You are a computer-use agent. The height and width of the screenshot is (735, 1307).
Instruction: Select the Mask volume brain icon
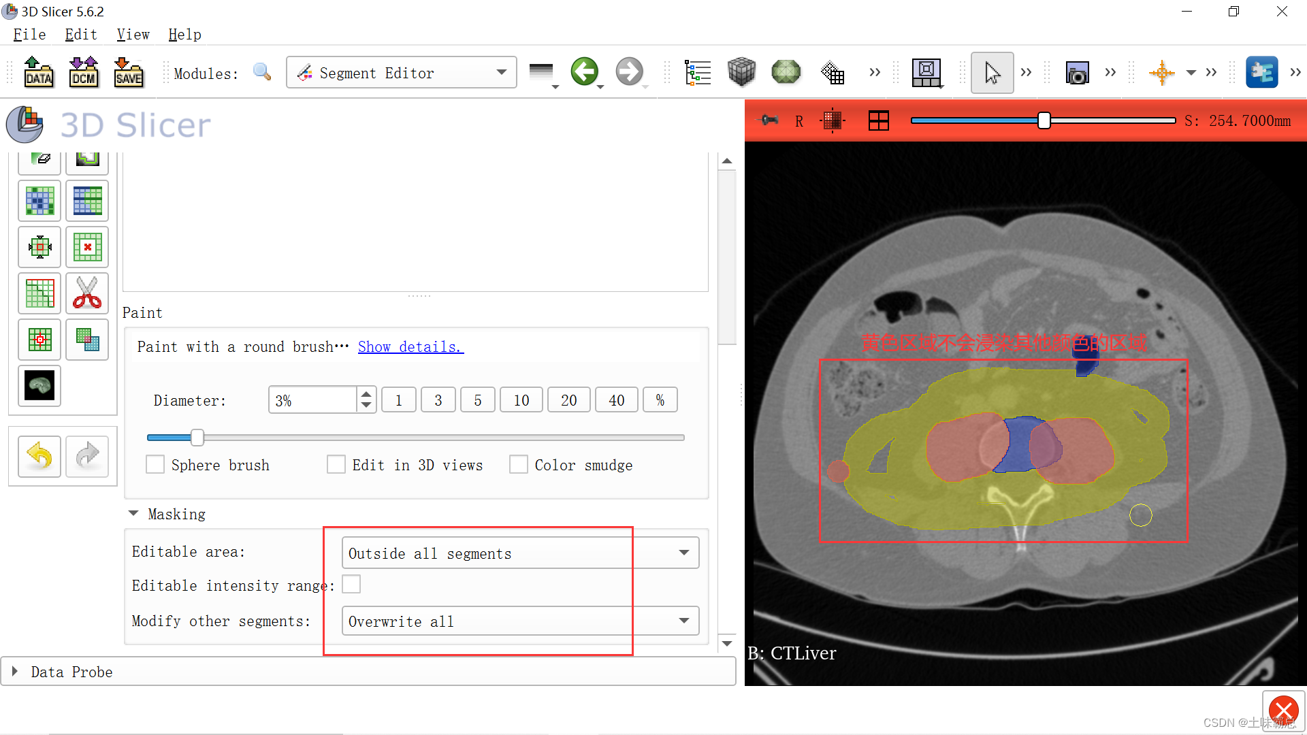pos(39,386)
